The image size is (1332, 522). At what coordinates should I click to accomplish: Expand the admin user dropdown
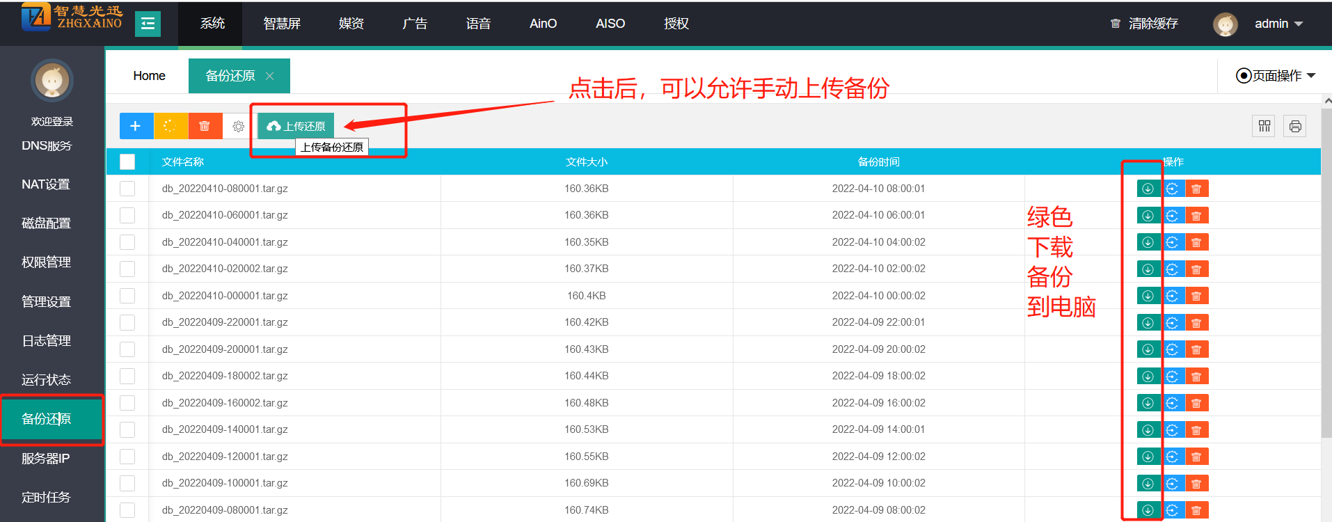point(1278,24)
